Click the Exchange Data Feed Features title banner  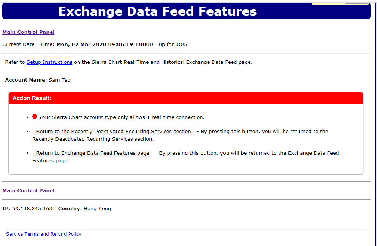tap(157, 11)
